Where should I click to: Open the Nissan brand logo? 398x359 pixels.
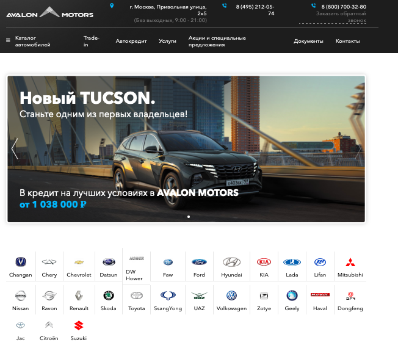pyautogui.click(x=21, y=296)
